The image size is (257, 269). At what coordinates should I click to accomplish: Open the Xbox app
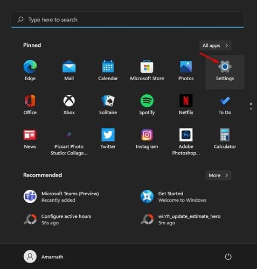pos(69,104)
